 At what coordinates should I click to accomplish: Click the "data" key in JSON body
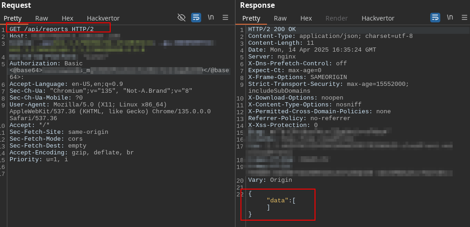pyautogui.click(x=277, y=201)
